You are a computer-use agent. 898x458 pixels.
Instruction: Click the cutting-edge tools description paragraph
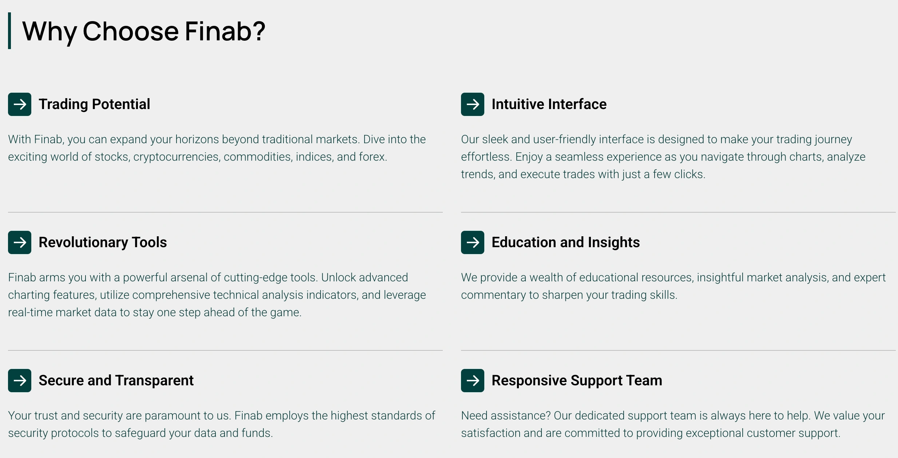pos(217,295)
